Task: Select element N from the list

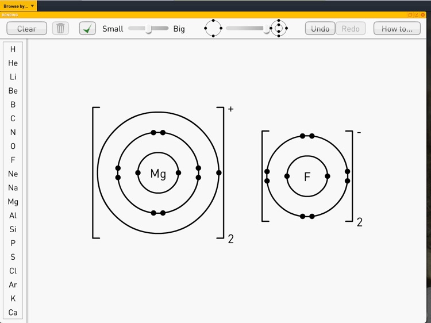Action: pos(13,132)
